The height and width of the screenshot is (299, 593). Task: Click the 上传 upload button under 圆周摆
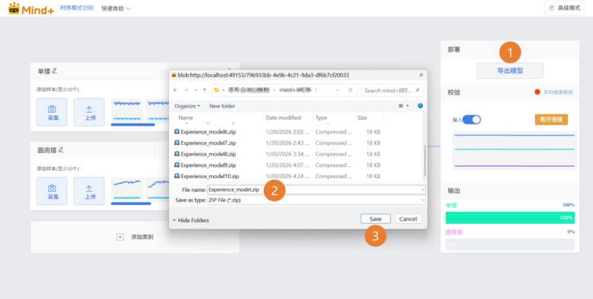[89, 191]
